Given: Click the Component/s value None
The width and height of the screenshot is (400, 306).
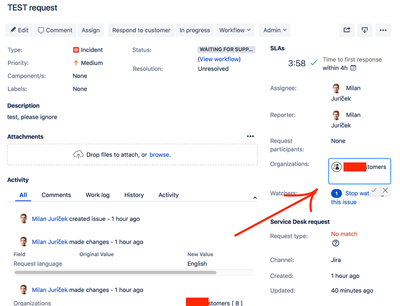Looking at the screenshot, I should pyautogui.click(x=80, y=76).
